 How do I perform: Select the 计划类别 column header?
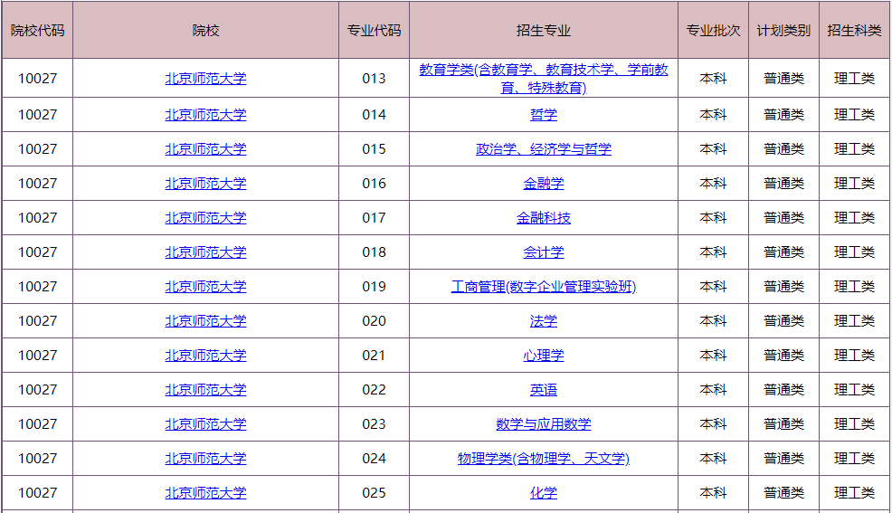tap(783, 30)
